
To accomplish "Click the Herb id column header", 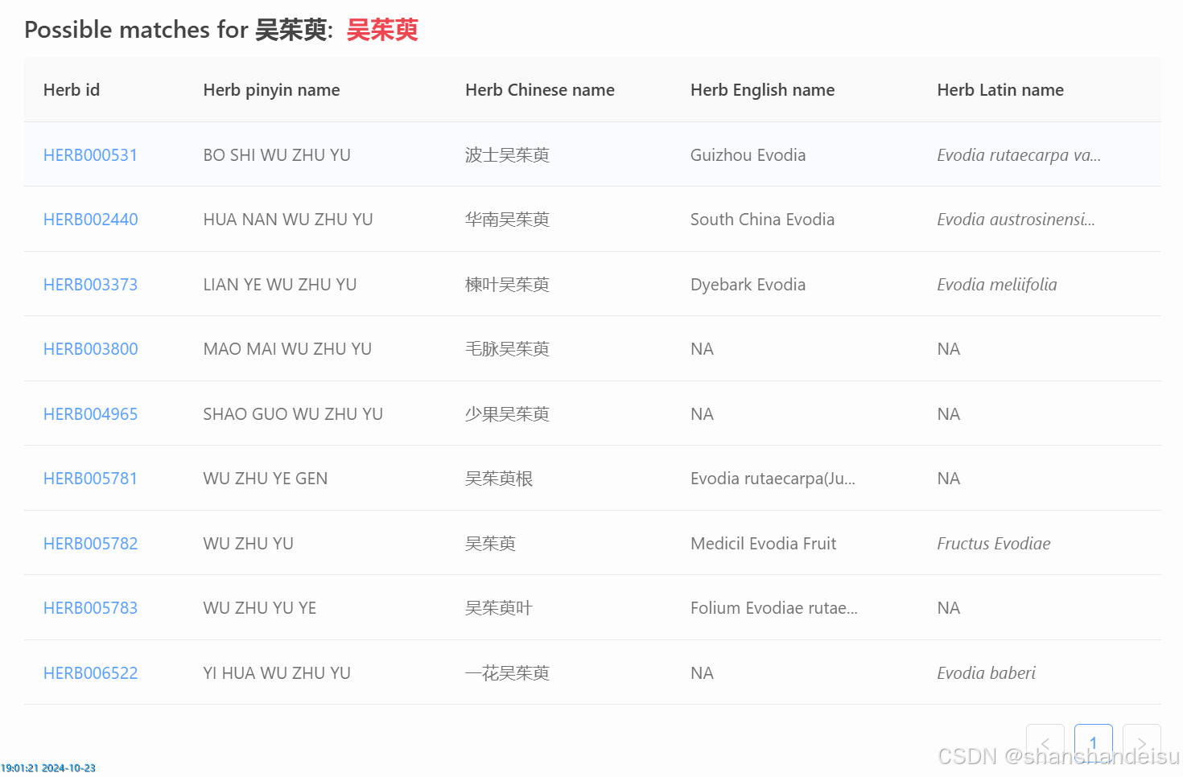I will pos(72,90).
